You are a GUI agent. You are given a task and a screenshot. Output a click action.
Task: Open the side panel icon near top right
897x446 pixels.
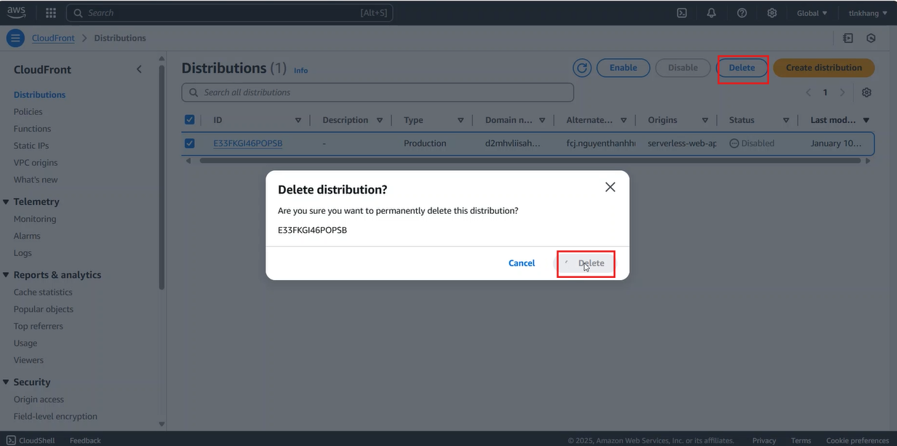point(848,38)
